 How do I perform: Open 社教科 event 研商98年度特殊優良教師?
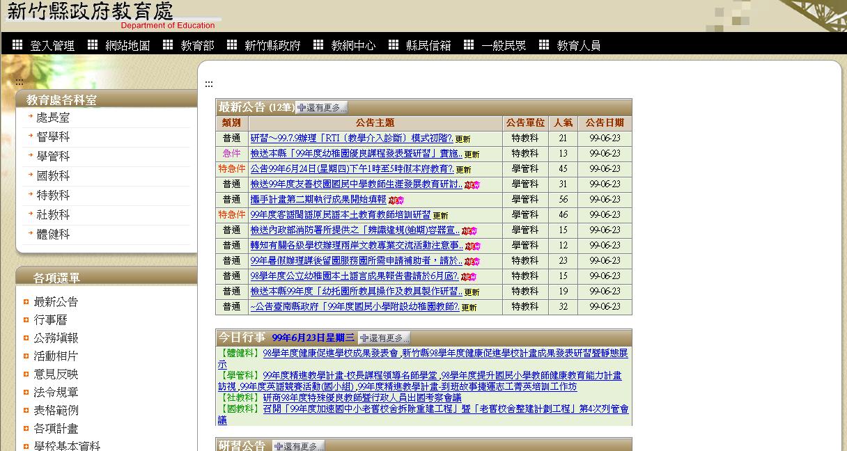pyautogui.click(x=362, y=397)
